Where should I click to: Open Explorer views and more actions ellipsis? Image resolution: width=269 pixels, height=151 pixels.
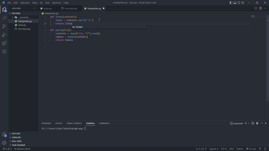click(34, 8)
